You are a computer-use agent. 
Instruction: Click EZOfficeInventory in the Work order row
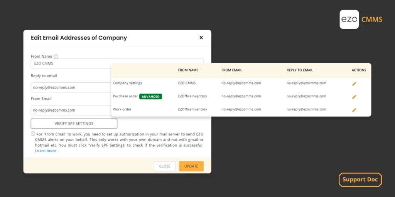[192, 109]
